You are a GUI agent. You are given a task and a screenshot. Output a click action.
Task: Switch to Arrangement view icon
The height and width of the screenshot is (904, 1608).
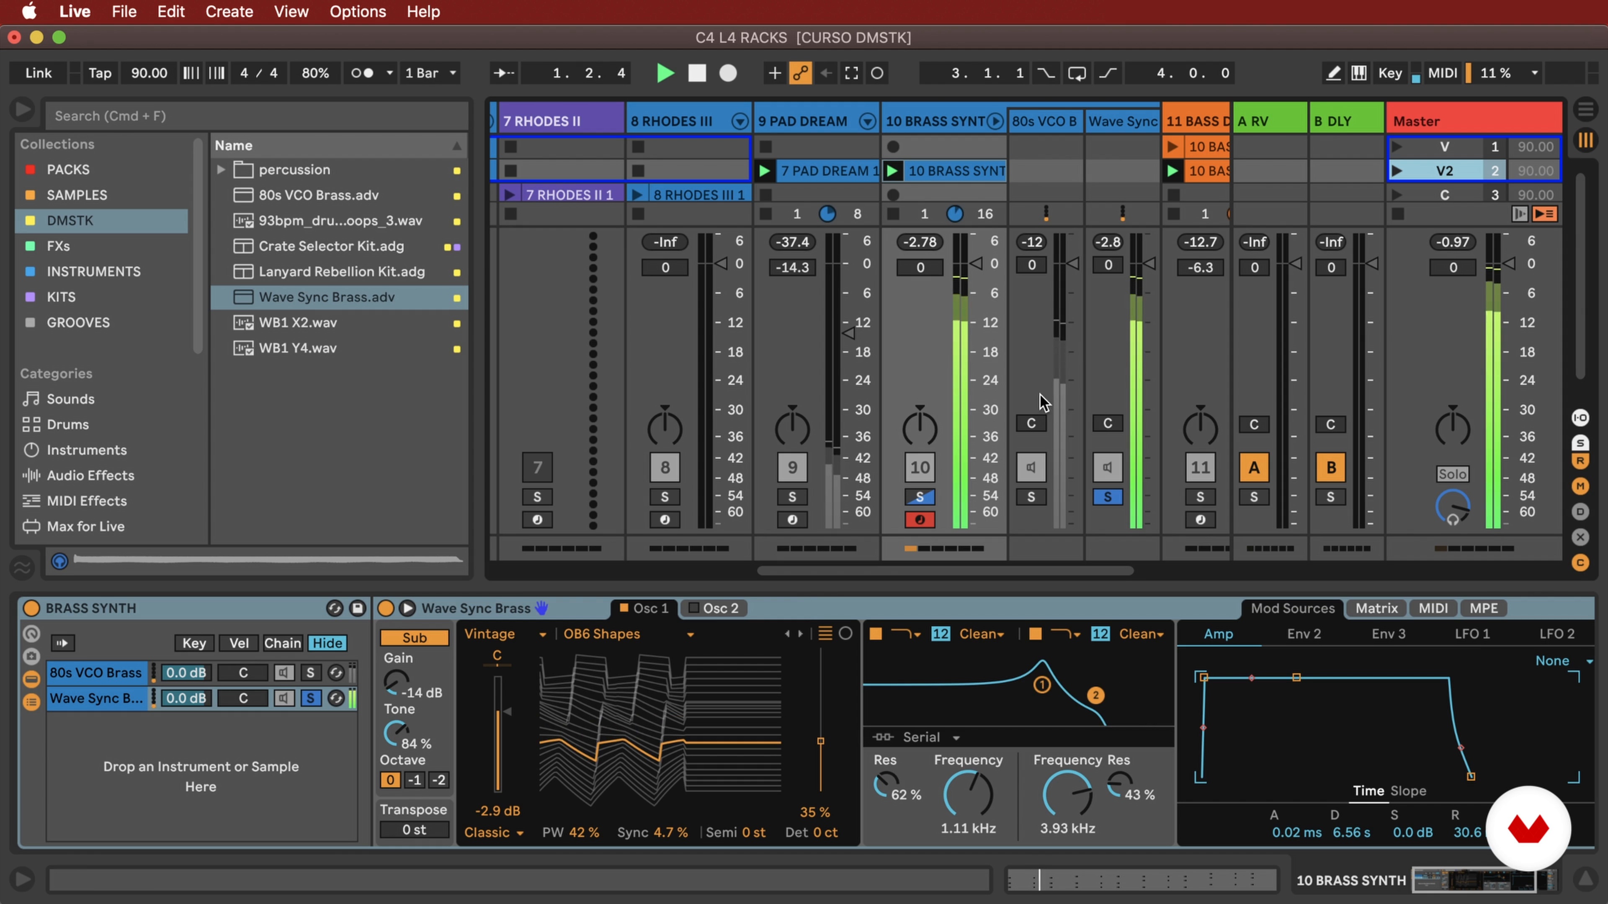coord(1585,109)
